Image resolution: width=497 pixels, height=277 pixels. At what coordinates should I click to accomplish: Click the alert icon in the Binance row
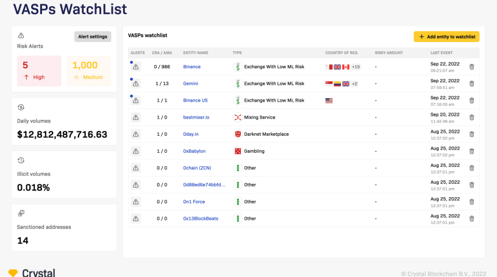click(x=136, y=67)
